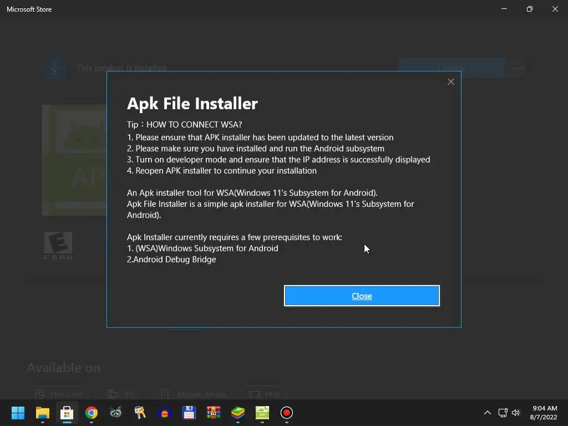The image size is (568, 426).
Task: Click the 'Available on' heading
Action: click(64, 368)
